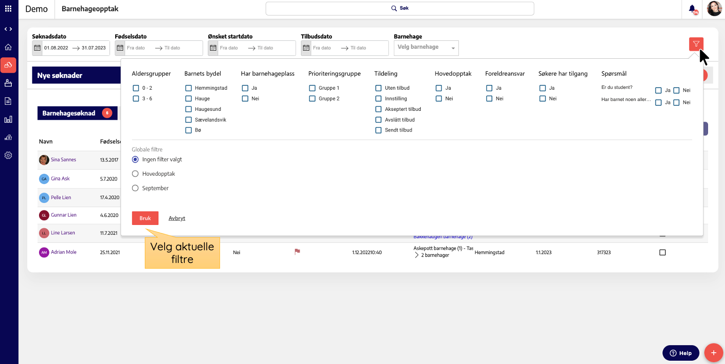Select the Hovedopptak global filter radio
Screen dimensions: 725x364
pos(135,174)
